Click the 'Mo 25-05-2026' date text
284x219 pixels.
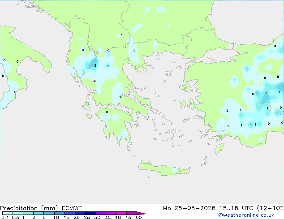pyautogui.click(x=189, y=208)
